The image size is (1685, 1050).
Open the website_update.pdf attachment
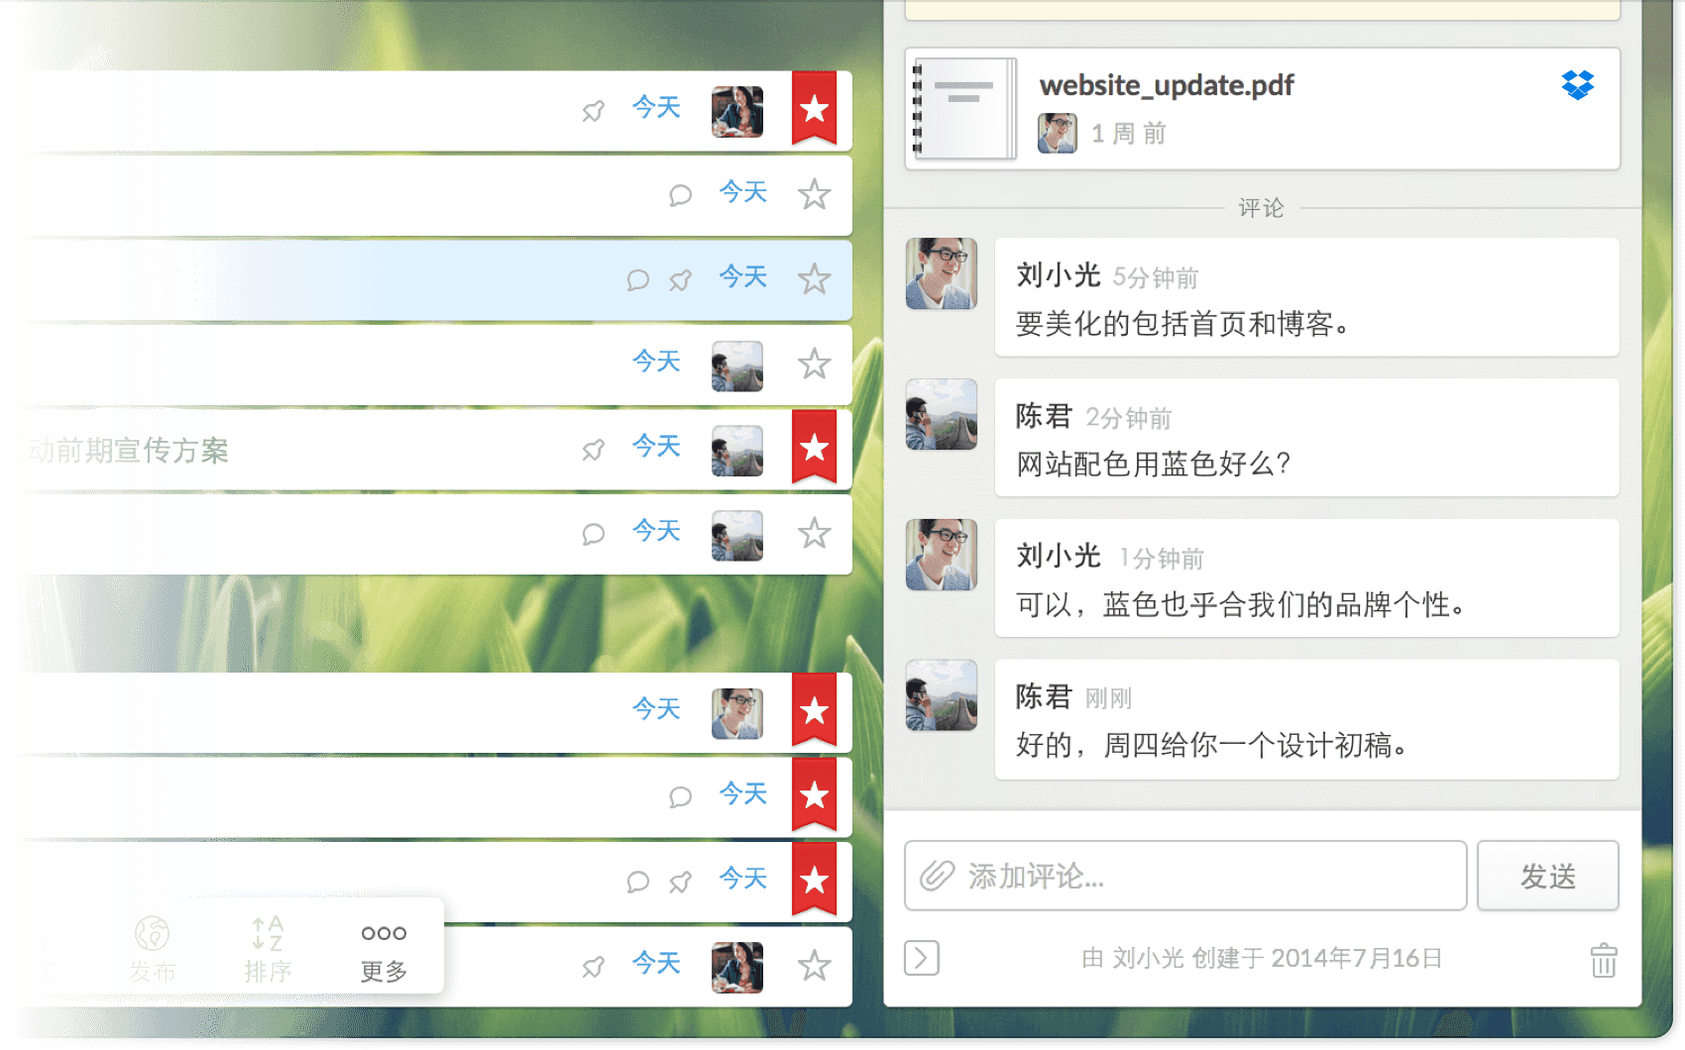[x=1263, y=109]
